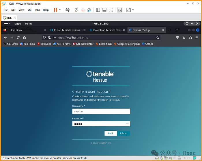Open the power options dropdown next to pause
Image resolution: width=202 pixels, height=161 pixels.
tap(60, 10)
